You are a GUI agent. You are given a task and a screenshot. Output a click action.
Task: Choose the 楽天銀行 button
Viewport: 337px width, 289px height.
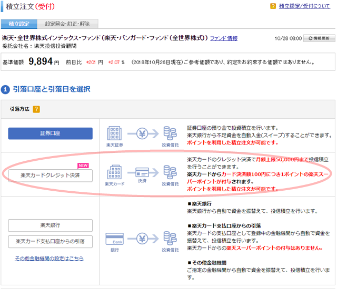click(x=51, y=225)
